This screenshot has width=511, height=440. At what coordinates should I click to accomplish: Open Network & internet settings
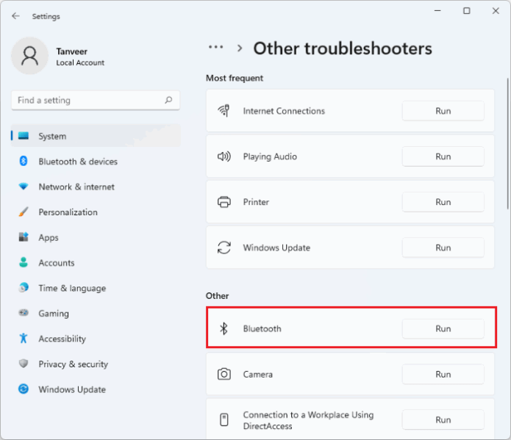tap(96, 187)
